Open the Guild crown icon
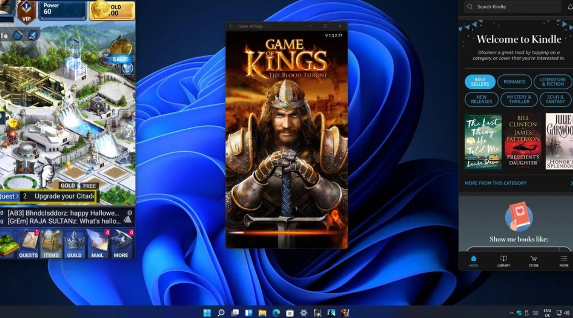573x318 pixels. tap(74, 244)
